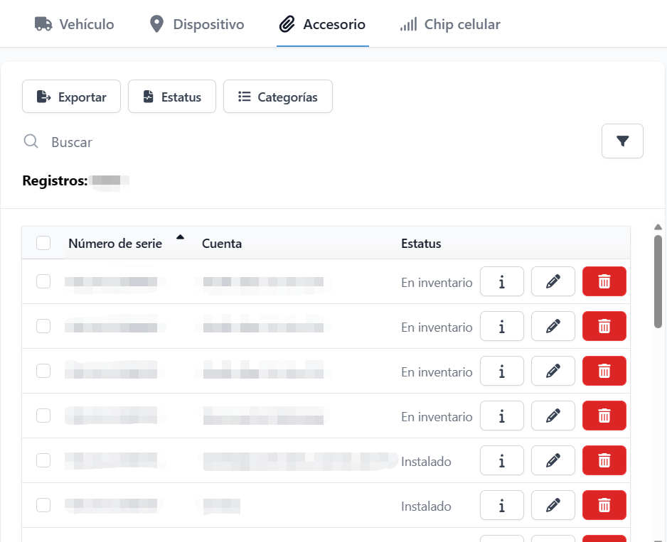Image resolution: width=667 pixels, height=542 pixels.
Task: Click the trash icon in the first row
Action: point(604,282)
